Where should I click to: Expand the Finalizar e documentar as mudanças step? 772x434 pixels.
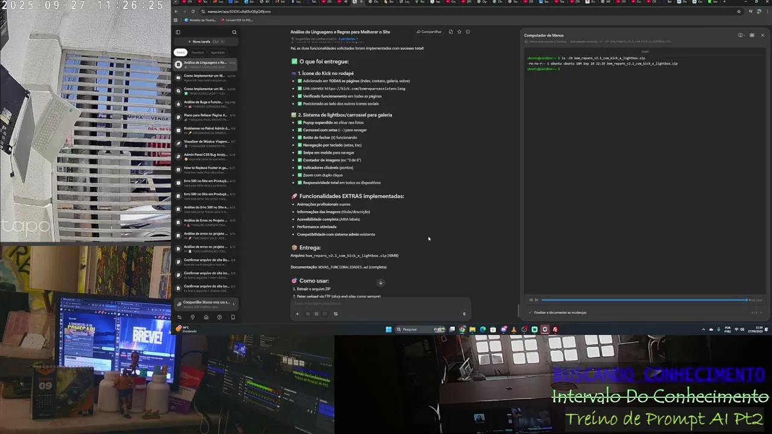[645, 312]
